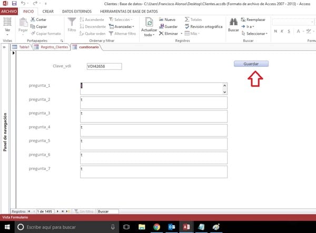Click Guardar record icon in Registros group
The height and width of the screenshot is (233, 316).
(x=161, y=26)
